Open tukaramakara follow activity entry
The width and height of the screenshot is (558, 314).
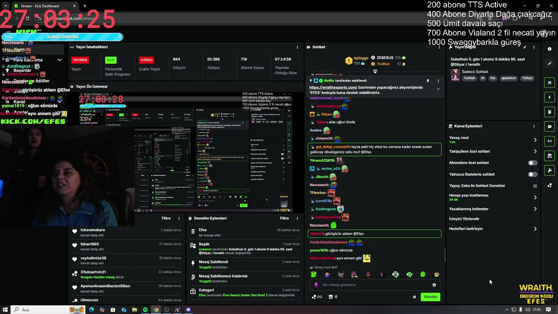(127, 232)
